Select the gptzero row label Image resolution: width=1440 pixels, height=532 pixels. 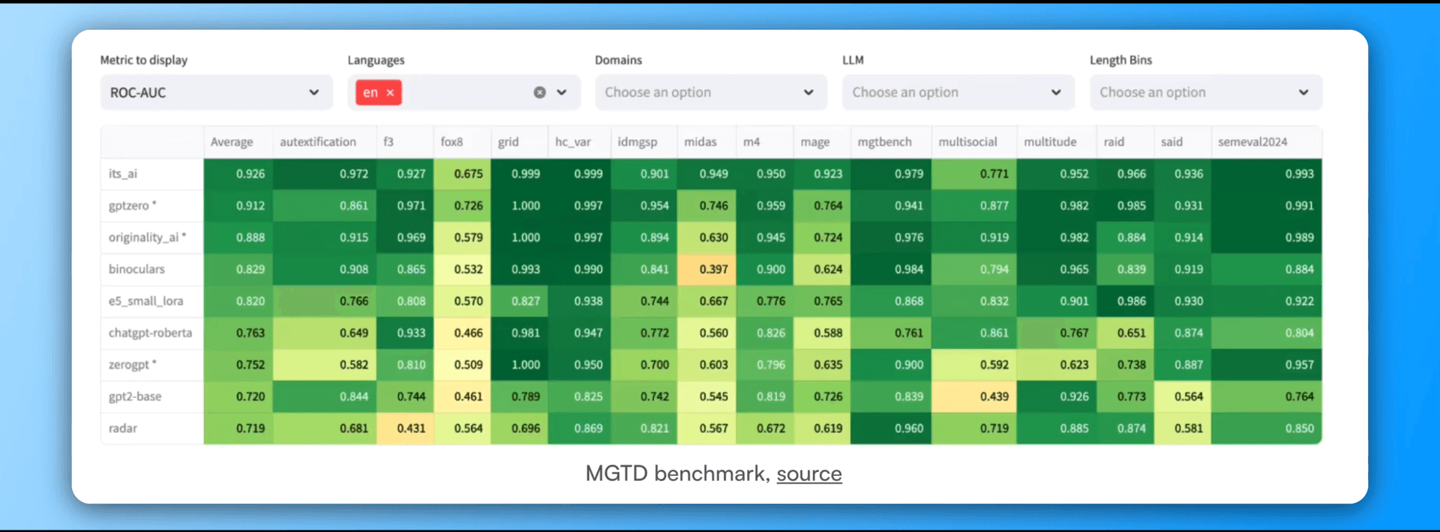coord(152,205)
